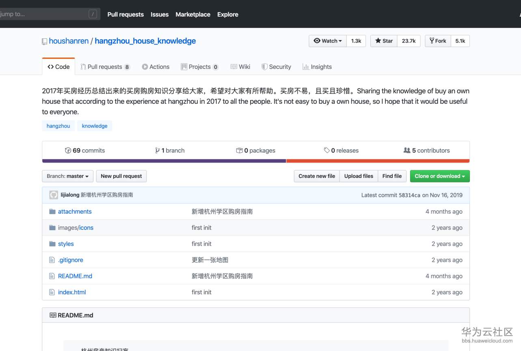This screenshot has width=521, height=351.
Task: Click the contributors people icon
Action: [x=406, y=150]
